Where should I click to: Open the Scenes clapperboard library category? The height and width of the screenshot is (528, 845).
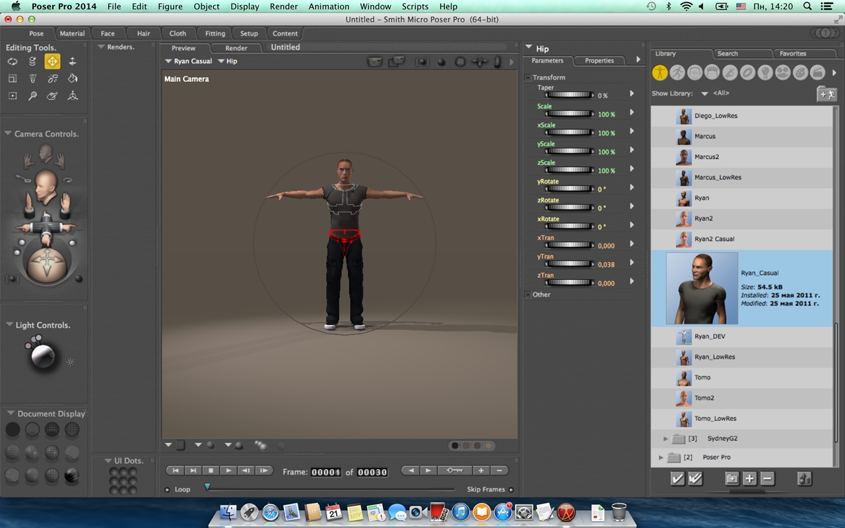point(817,73)
